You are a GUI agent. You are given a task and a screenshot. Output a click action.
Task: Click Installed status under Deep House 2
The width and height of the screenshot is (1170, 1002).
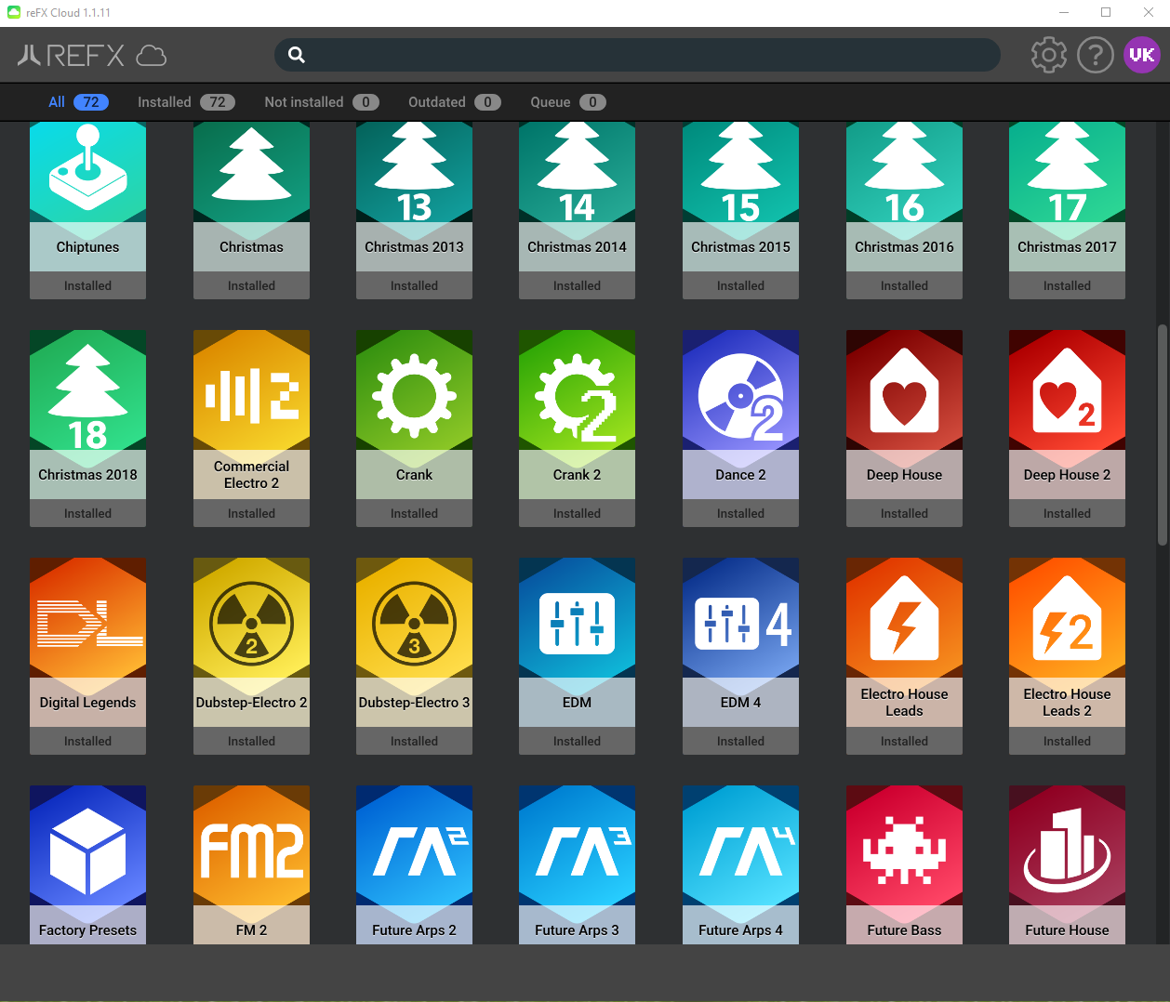click(1067, 513)
